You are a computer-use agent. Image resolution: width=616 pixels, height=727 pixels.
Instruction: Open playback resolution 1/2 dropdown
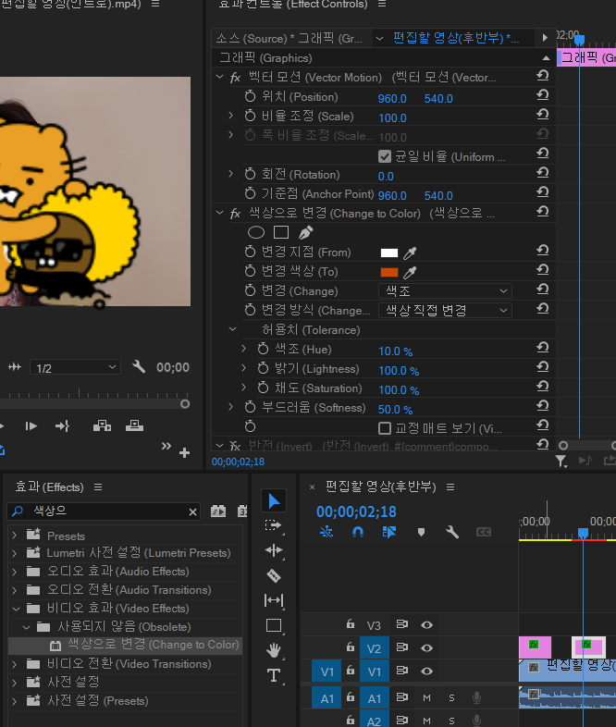[x=76, y=368]
